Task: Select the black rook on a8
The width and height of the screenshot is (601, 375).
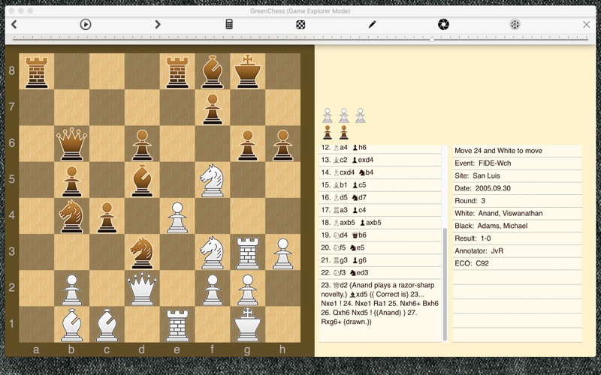Action: click(x=36, y=71)
